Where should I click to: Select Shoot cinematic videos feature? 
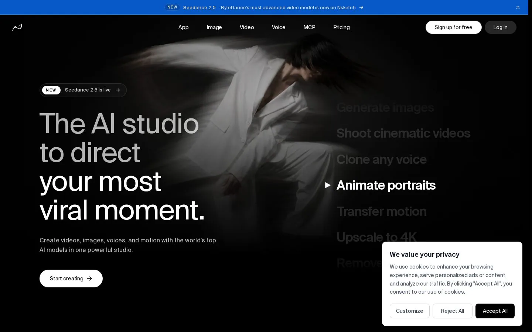click(x=403, y=133)
